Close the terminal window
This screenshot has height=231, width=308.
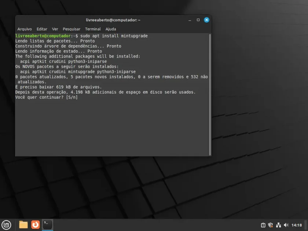[x=206, y=20]
